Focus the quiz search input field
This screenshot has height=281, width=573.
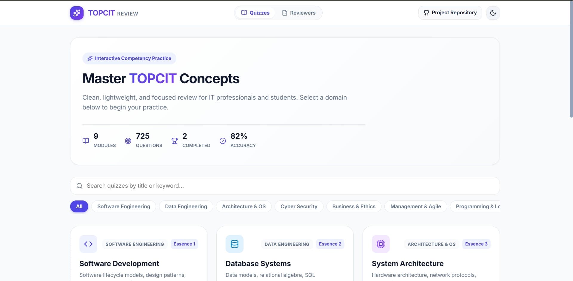[285, 186]
